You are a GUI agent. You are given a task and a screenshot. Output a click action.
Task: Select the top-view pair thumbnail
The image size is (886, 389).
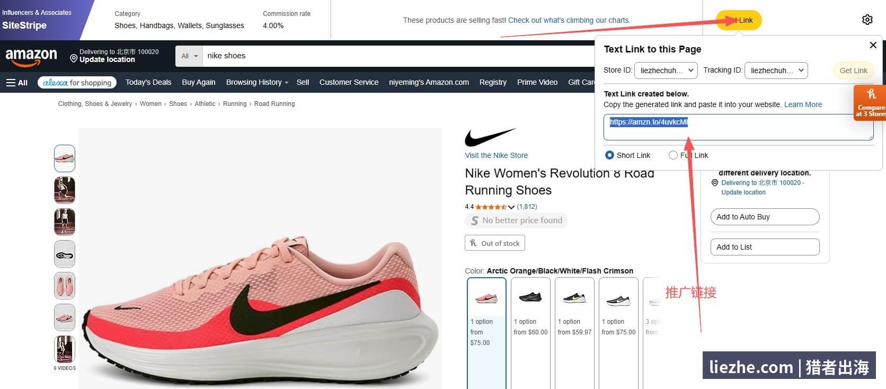pyautogui.click(x=65, y=286)
